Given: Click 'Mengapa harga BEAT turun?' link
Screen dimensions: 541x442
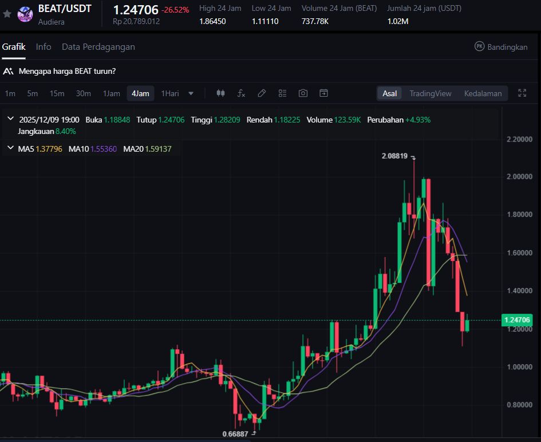Looking at the screenshot, I should [x=67, y=71].
